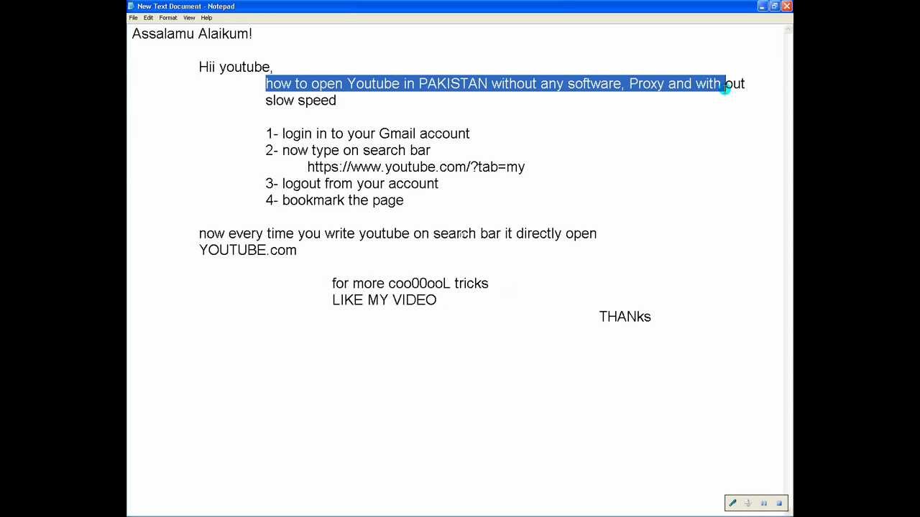Screen dimensions: 920x517
Task: Close the Notepad window
Action: pos(787,6)
